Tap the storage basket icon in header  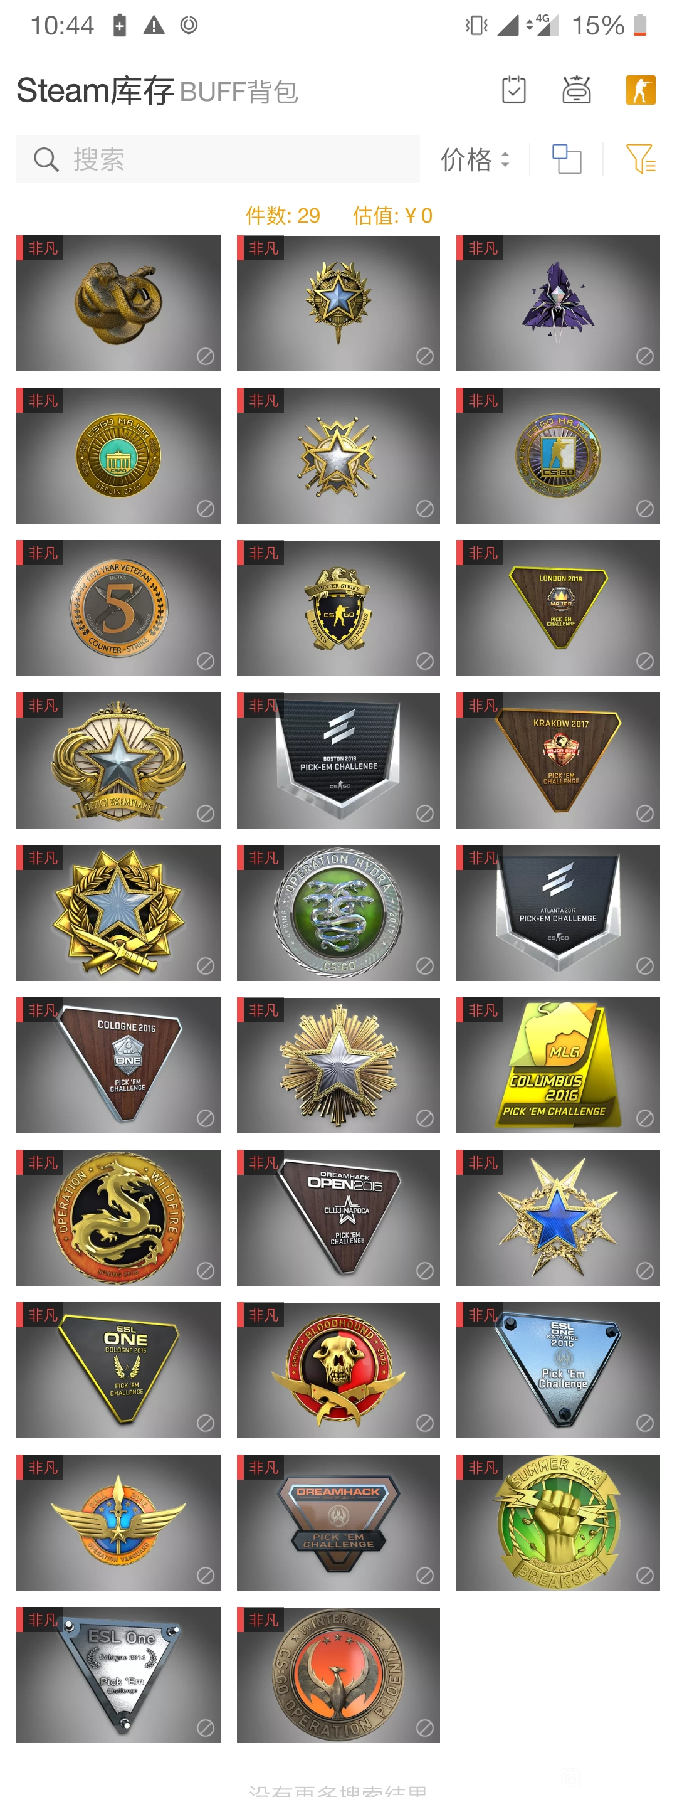point(577,90)
